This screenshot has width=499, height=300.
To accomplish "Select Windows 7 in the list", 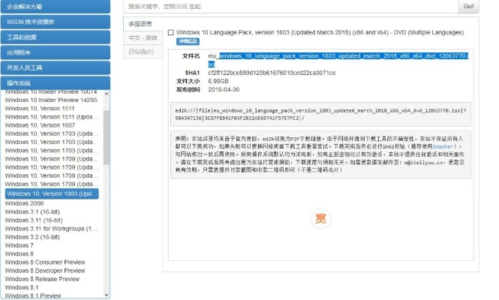I will click(19, 245).
